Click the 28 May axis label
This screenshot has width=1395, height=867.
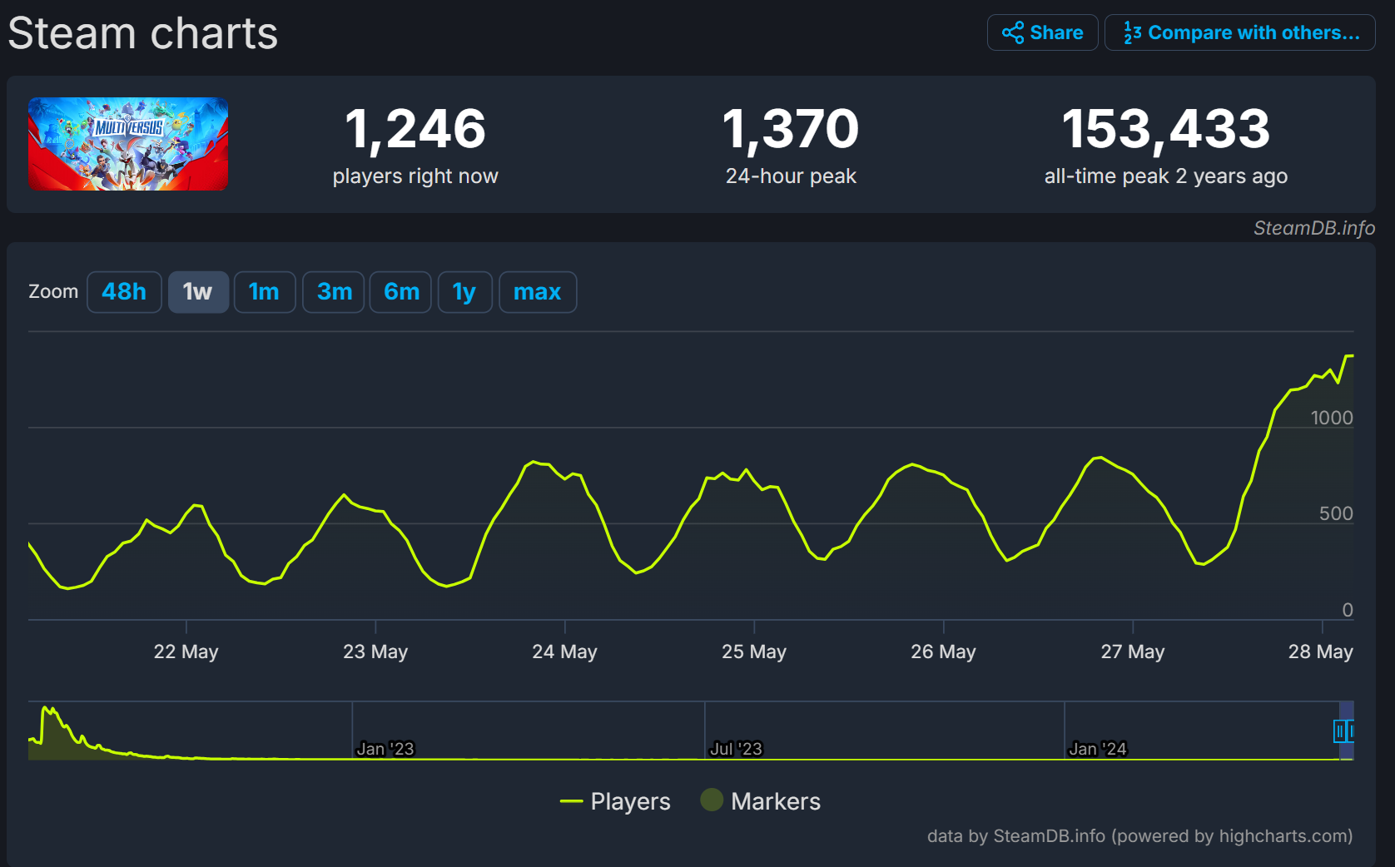(1321, 651)
